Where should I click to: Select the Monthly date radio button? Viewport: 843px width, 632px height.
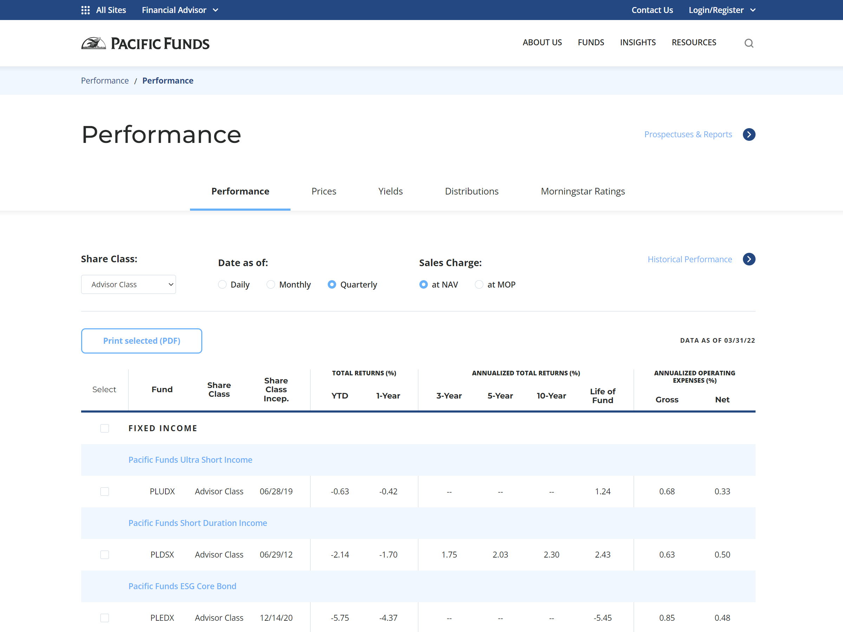click(270, 284)
